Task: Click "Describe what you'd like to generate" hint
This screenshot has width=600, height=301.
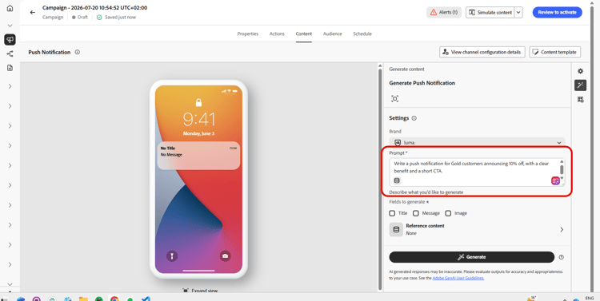Action: coord(426,192)
